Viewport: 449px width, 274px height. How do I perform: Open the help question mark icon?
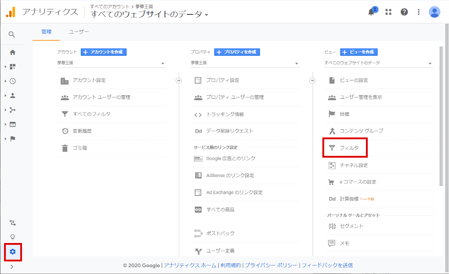pos(404,12)
